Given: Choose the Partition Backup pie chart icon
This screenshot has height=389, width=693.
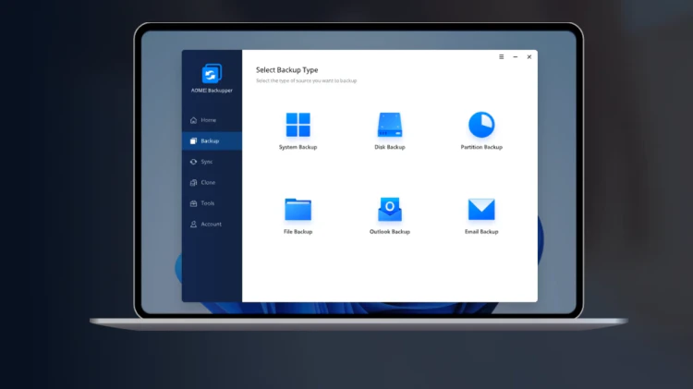Looking at the screenshot, I should (x=481, y=125).
